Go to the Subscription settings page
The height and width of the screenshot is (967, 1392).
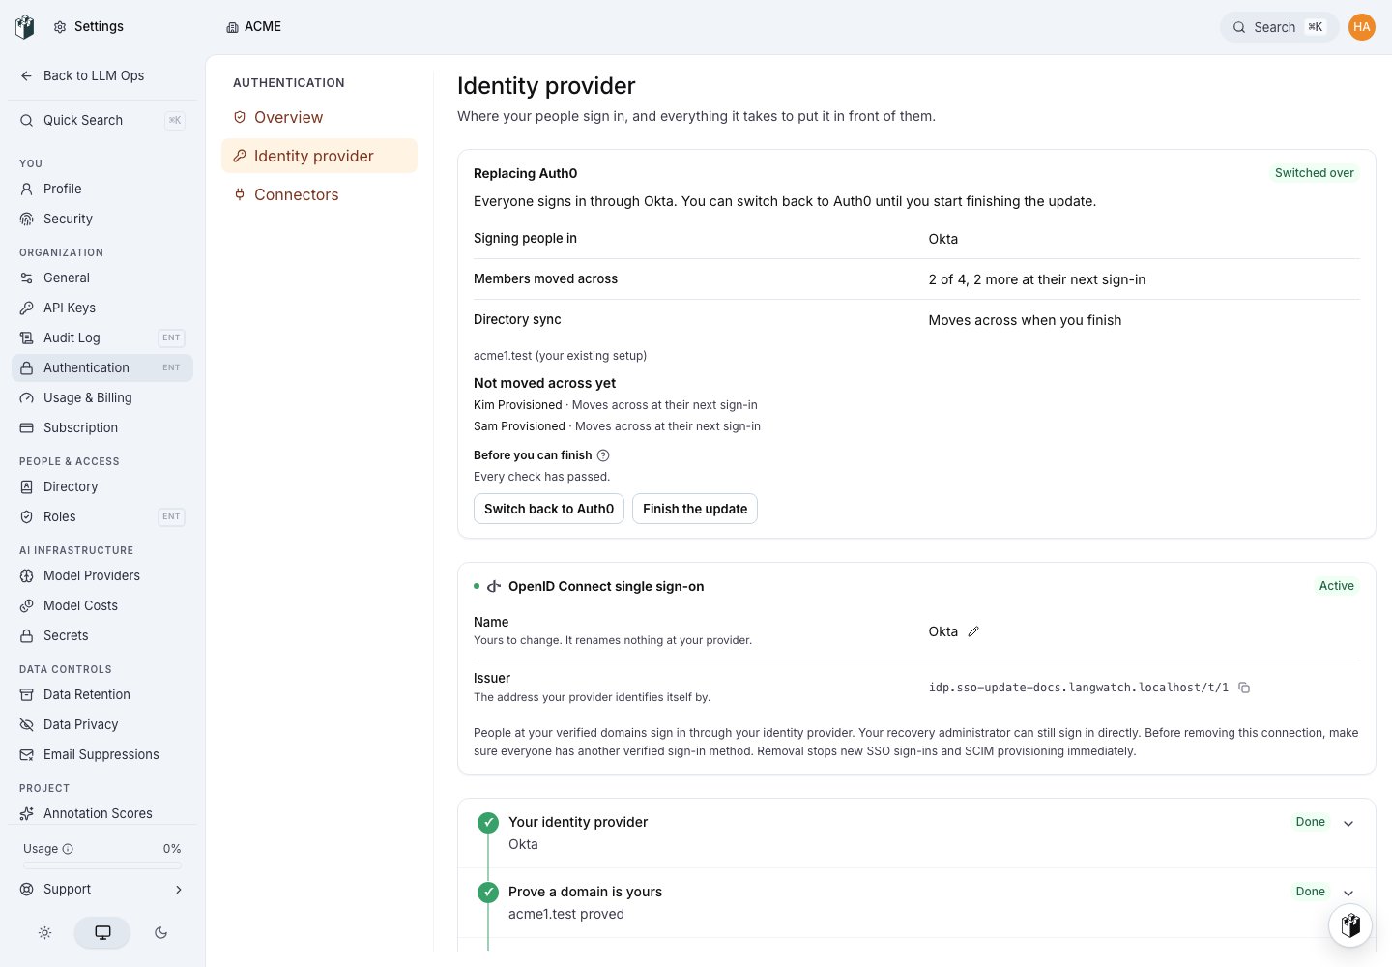(x=102, y=427)
